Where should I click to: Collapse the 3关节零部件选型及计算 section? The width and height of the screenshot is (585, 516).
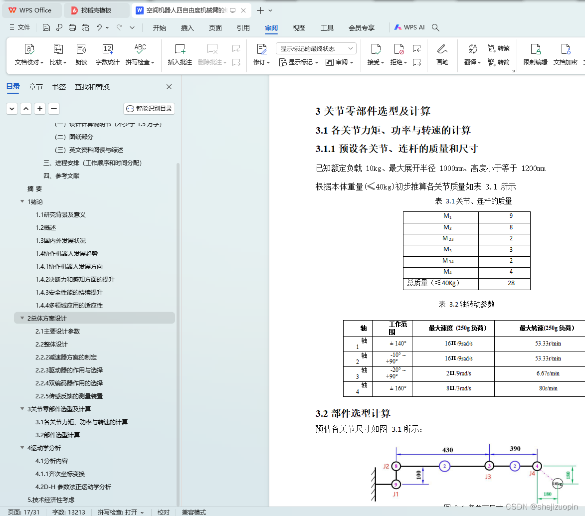(22, 409)
